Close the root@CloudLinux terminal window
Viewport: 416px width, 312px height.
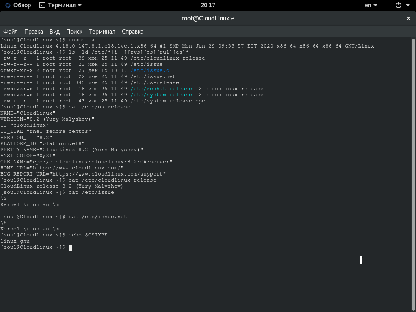(x=409, y=18)
